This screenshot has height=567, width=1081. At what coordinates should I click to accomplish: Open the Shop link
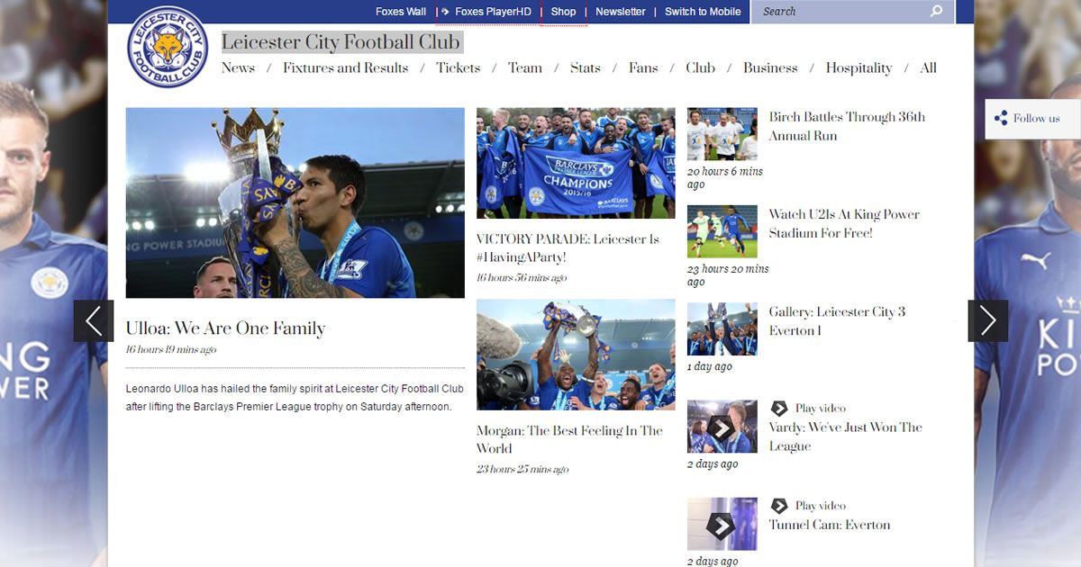point(563,12)
